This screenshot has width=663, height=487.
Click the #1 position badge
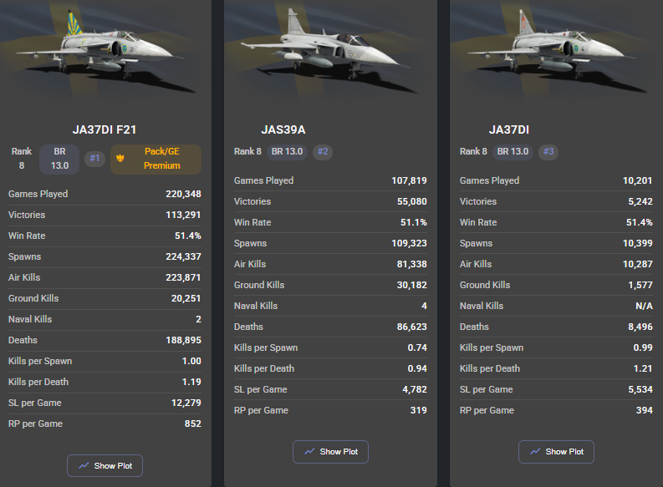pyautogui.click(x=94, y=159)
